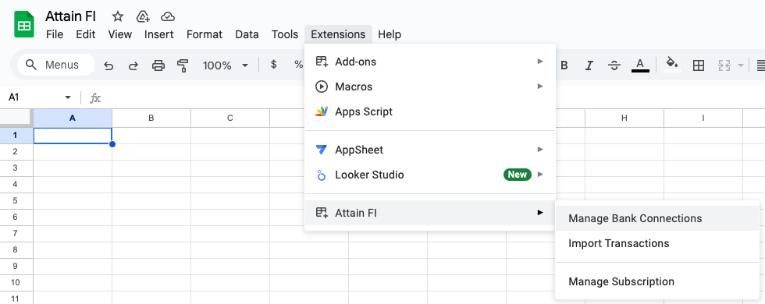
Task: Select column H header
Action: (x=624, y=118)
